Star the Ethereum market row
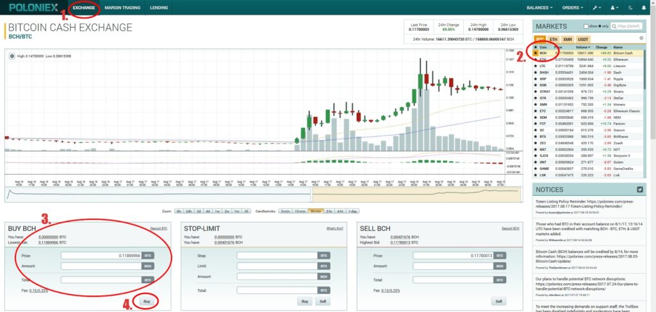The width and height of the screenshot is (656, 312). click(x=536, y=59)
